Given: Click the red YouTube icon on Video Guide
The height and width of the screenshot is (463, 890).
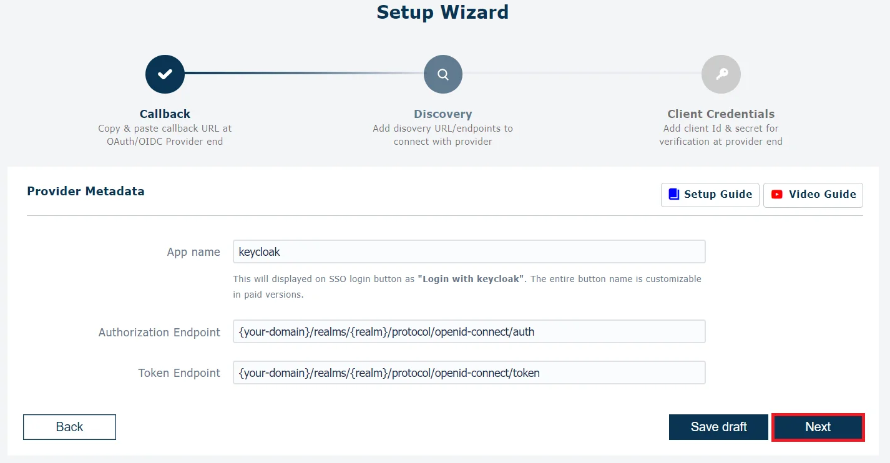Looking at the screenshot, I should (776, 194).
